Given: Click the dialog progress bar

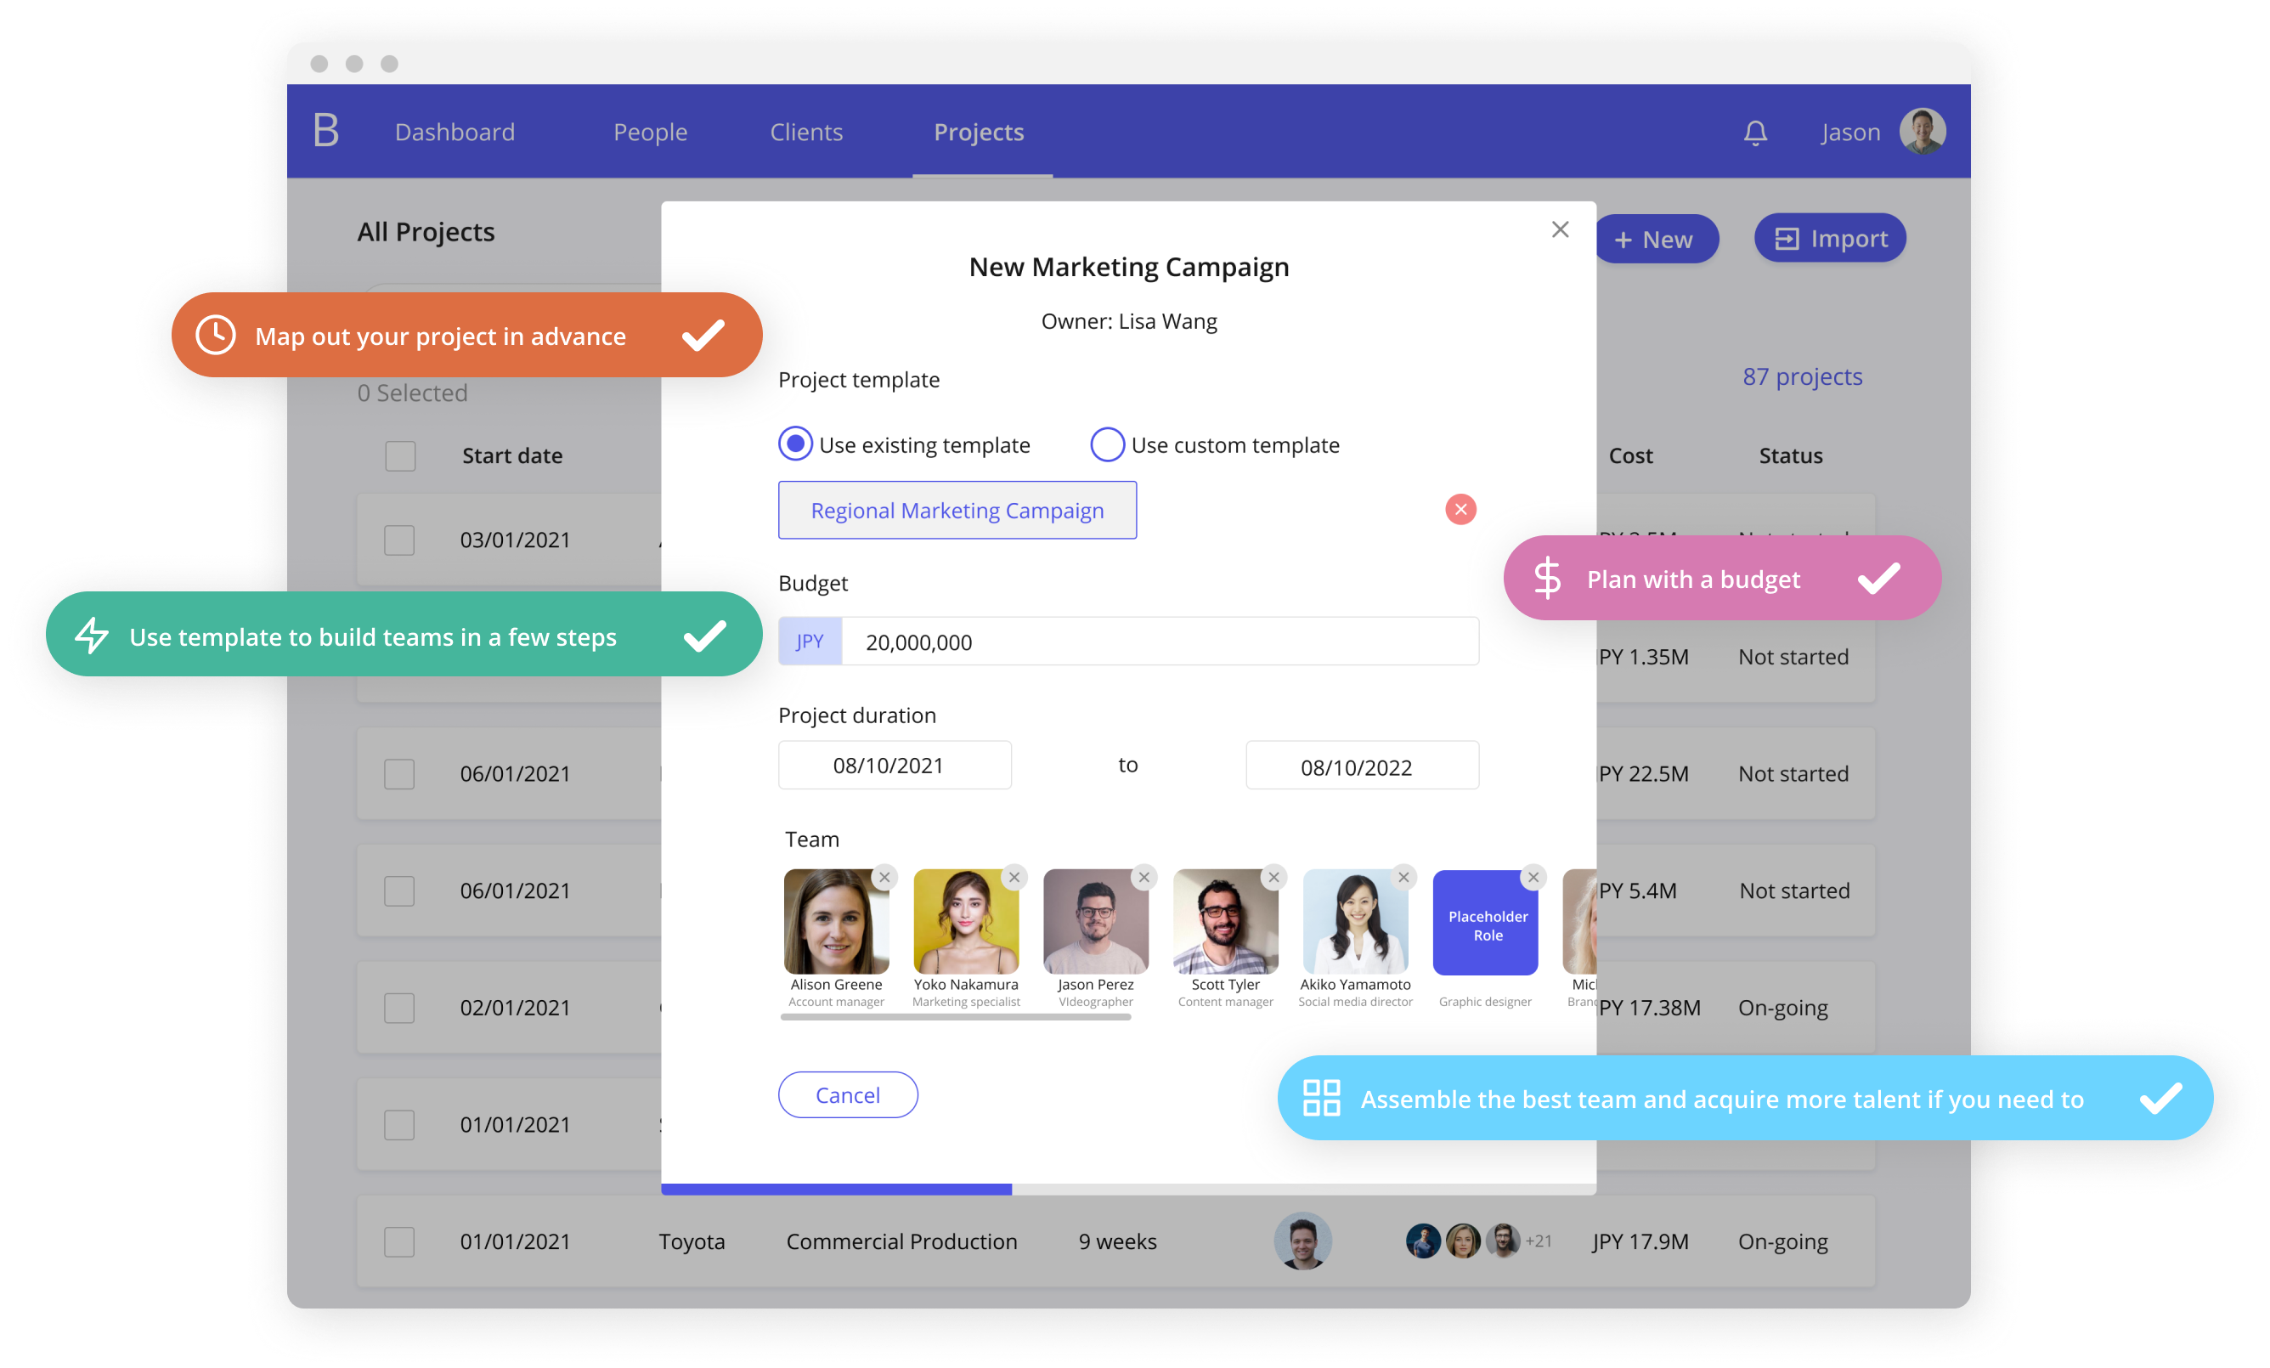Looking at the screenshot, I should [1128, 1190].
